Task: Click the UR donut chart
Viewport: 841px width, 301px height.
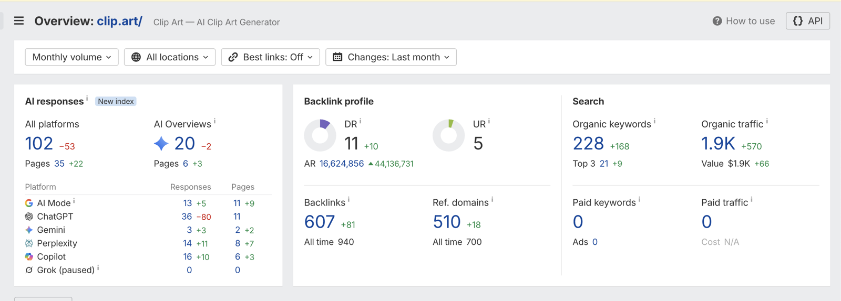Action: (448, 135)
